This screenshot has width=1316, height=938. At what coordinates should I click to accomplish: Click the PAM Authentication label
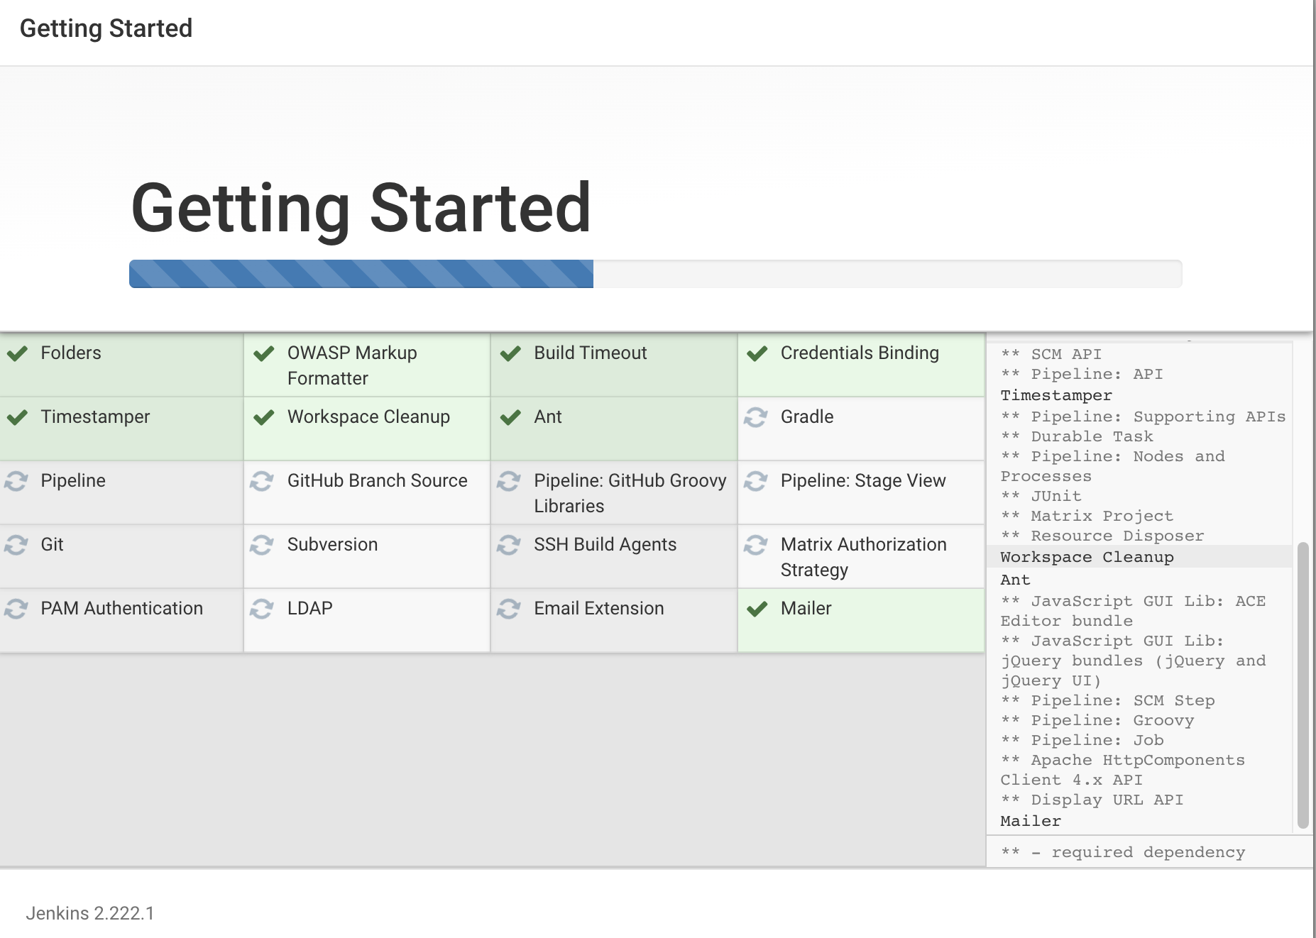[121, 608]
